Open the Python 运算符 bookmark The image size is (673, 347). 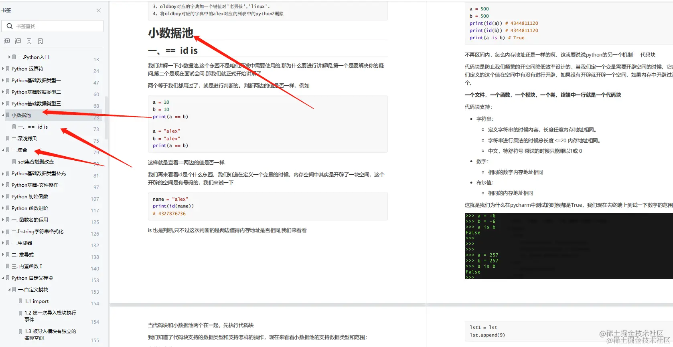(27, 69)
